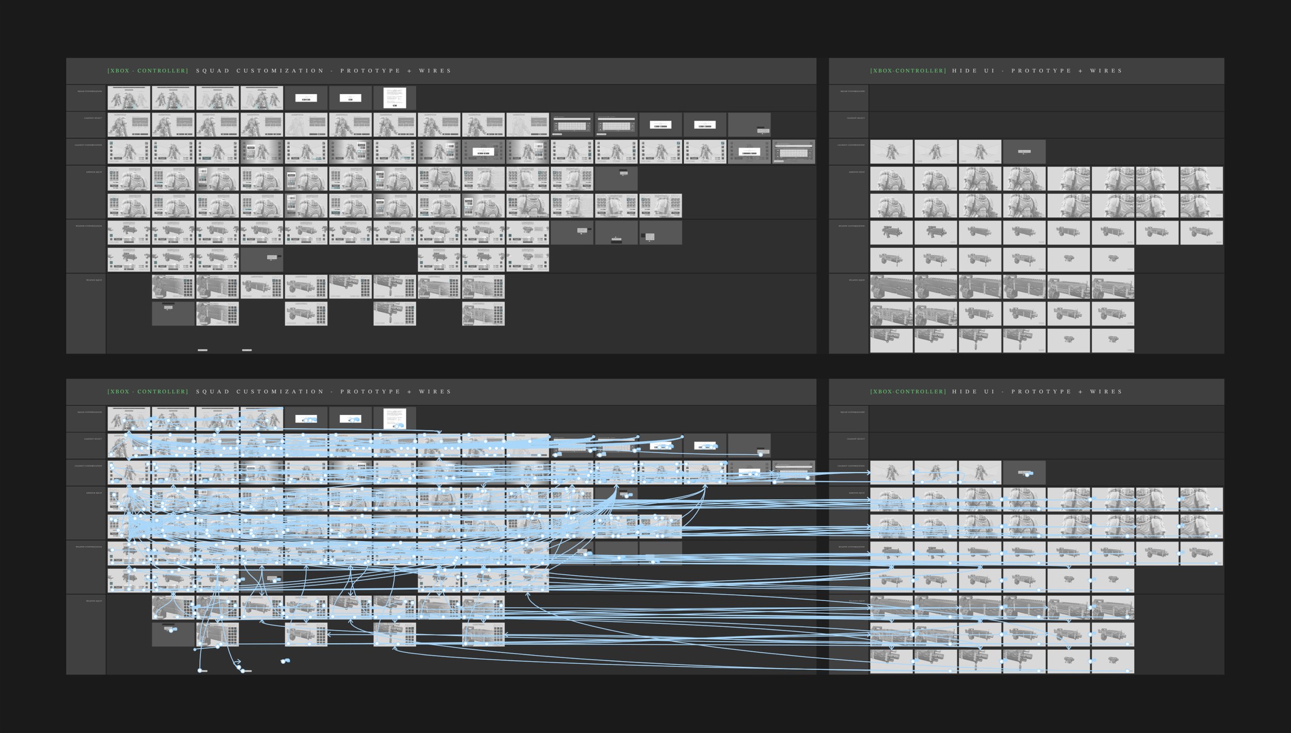The height and width of the screenshot is (733, 1291).
Task: Click Weapon Equip row label on unwired squad board
Action: pos(93,280)
